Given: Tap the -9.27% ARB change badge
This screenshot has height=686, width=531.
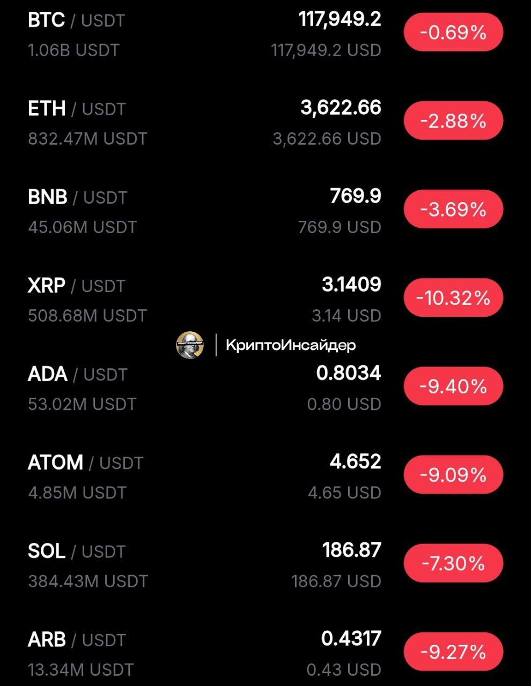Looking at the screenshot, I should [x=453, y=651].
